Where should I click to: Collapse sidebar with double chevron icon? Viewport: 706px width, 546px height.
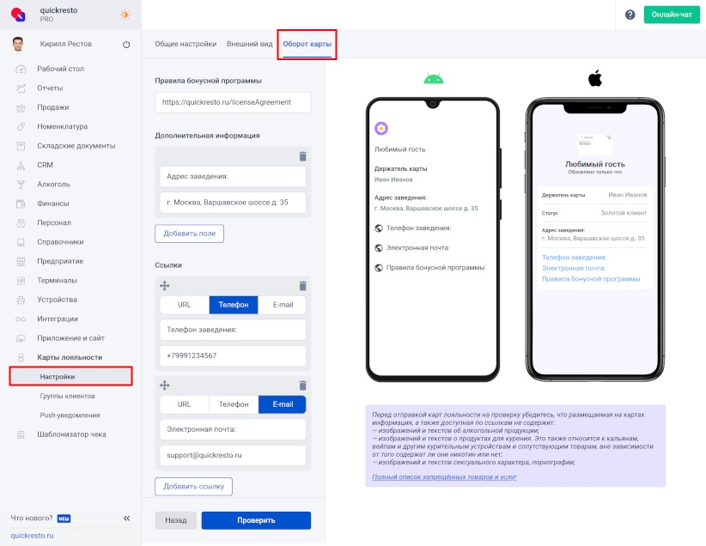click(x=127, y=518)
